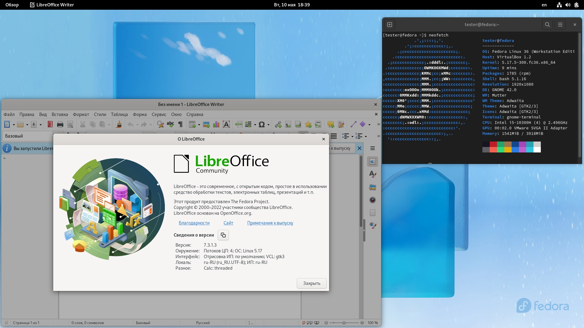Open Basic Shapes dropdown arrow
Viewport: 584px width, 328px height.
[x=369, y=125]
